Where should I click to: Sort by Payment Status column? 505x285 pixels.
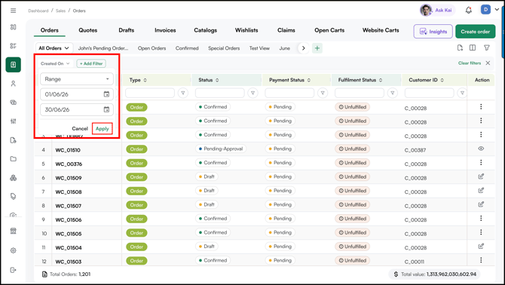point(309,80)
